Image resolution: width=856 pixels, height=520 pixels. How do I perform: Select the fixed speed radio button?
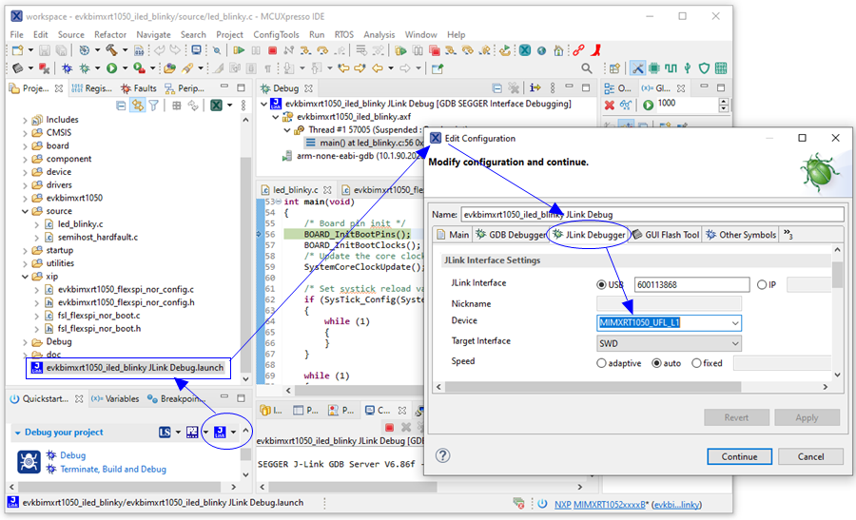click(x=696, y=363)
